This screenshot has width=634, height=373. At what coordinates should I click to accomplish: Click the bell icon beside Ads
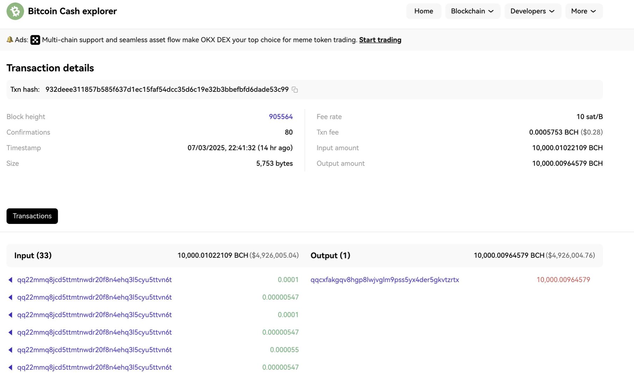(9, 39)
